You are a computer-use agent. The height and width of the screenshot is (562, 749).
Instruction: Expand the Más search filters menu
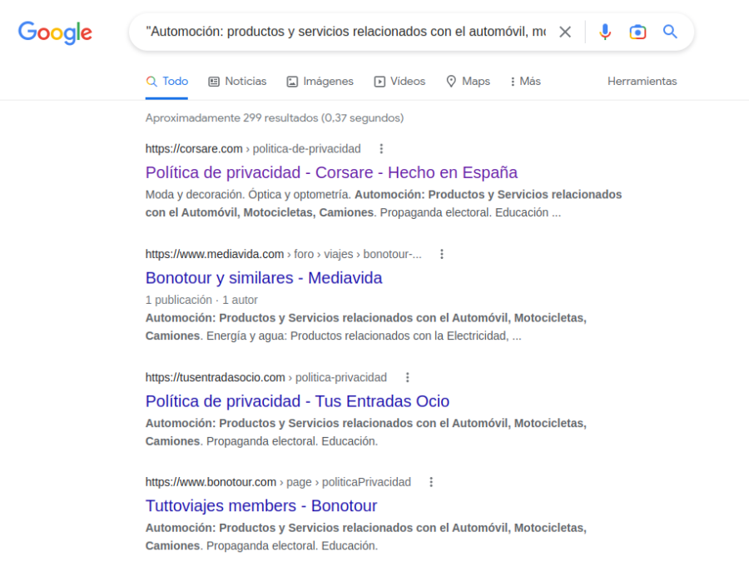point(524,82)
